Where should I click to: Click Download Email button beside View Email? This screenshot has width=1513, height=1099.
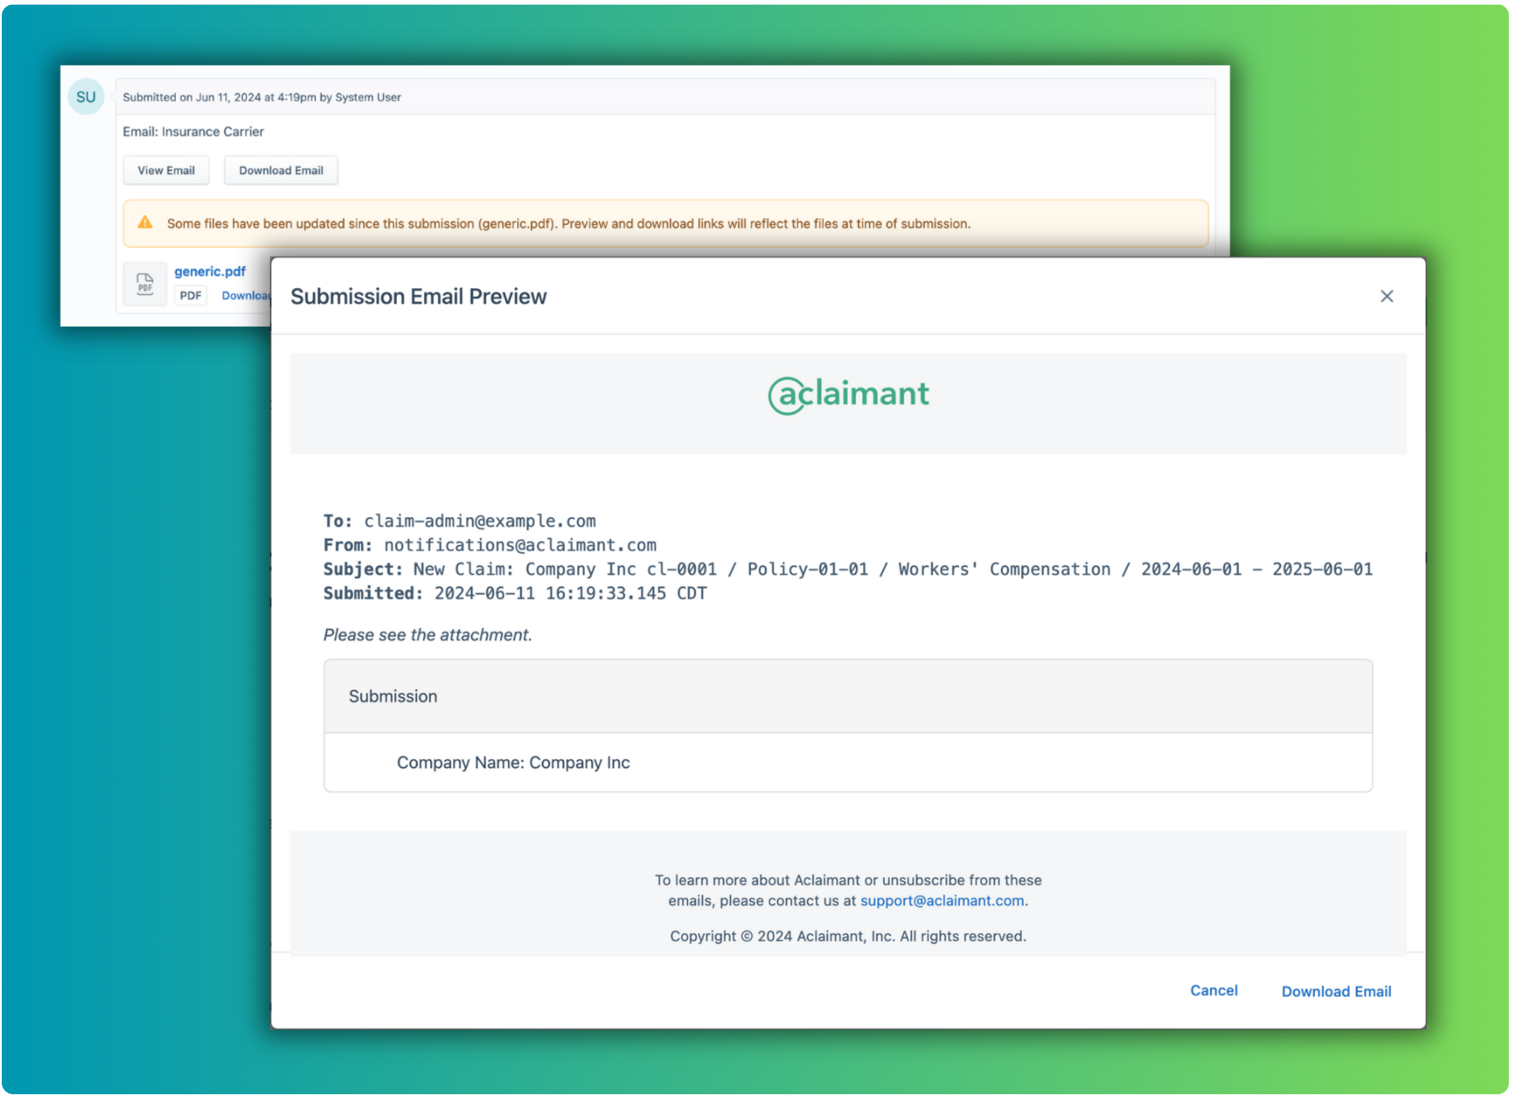pyautogui.click(x=281, y=170)
